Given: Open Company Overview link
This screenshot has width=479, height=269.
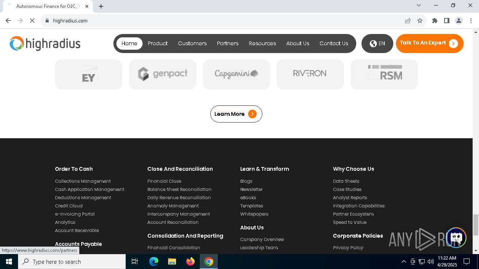Looking at the screenshot, I should point(262,239).
